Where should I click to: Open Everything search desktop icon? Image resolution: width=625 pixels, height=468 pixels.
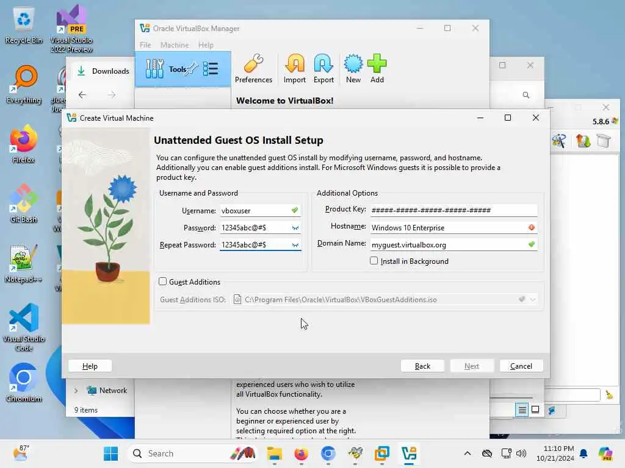[24, 84]
